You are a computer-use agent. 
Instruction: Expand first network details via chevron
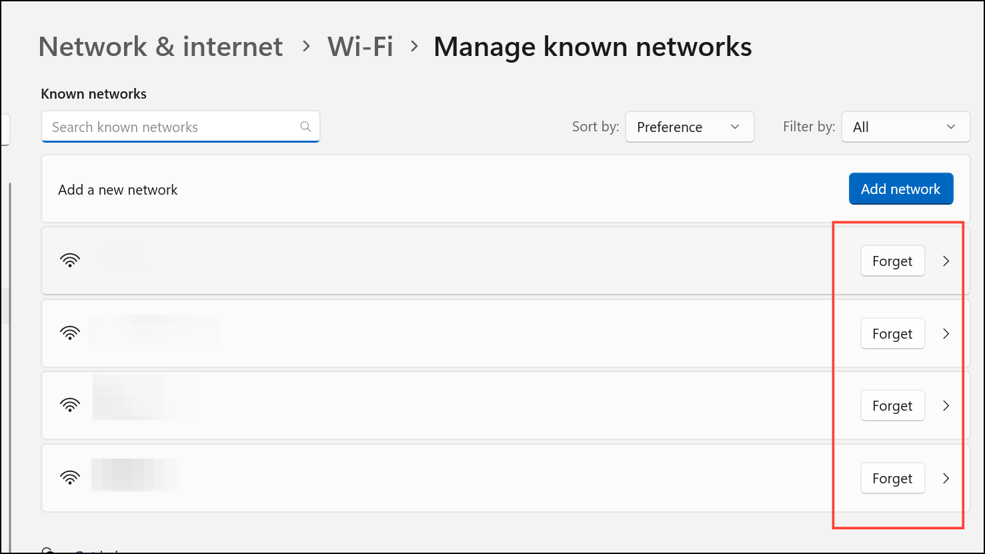pos(946,261)
